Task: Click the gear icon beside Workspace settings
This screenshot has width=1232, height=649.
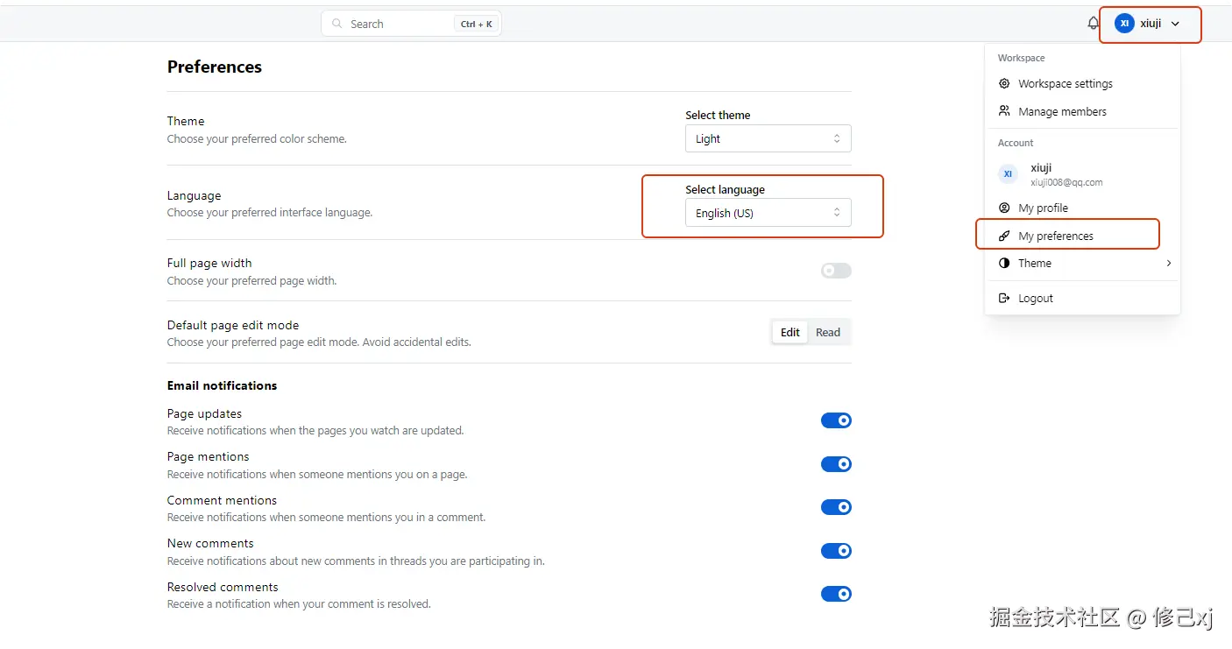Action: pyautogui.click(x=1004, y=84)
